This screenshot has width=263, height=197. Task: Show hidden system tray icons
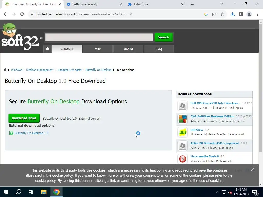click(x=217, y=192)
